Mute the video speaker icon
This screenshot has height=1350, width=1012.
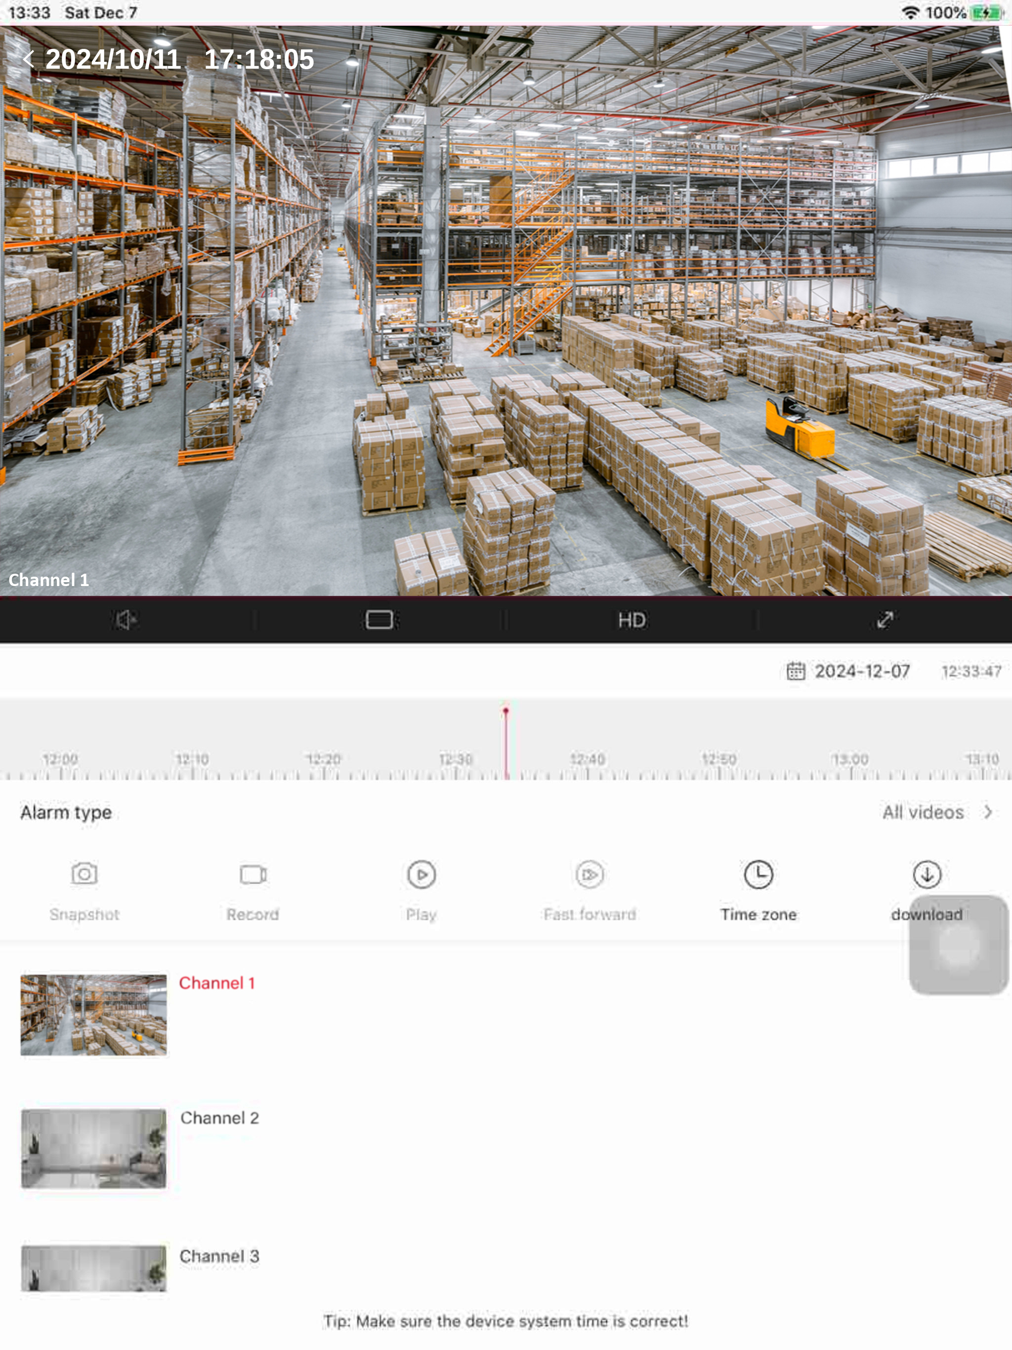click(x=126, y=620)
